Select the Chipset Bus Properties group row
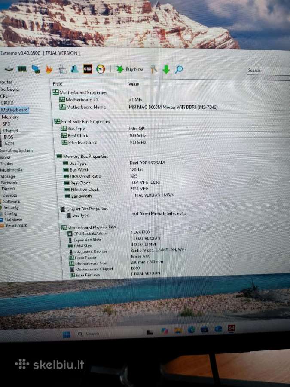 coord(84,209)
